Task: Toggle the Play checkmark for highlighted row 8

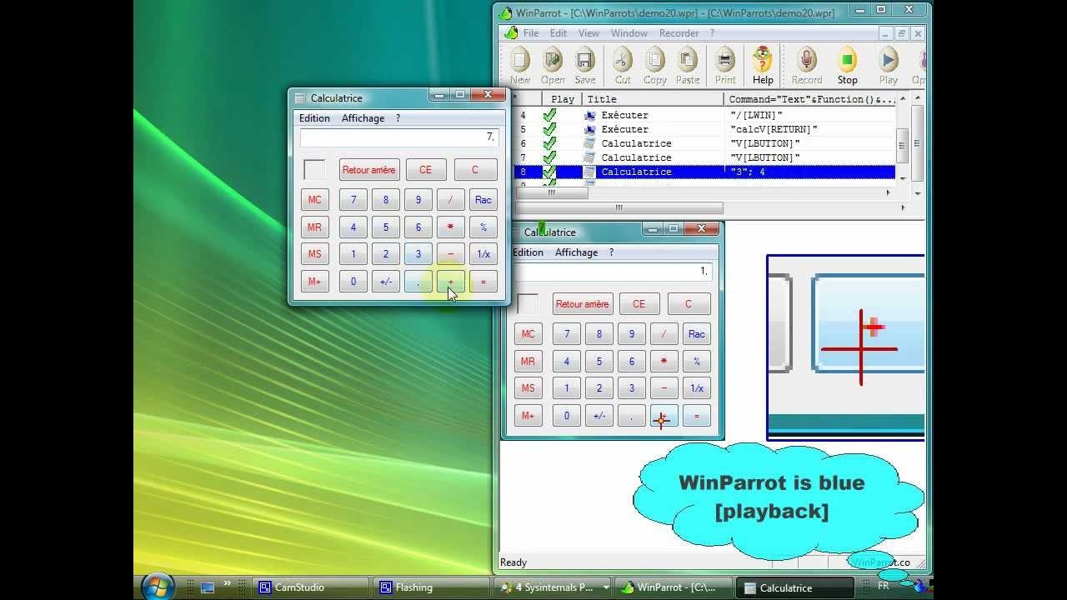Action: tap(549, 172)
